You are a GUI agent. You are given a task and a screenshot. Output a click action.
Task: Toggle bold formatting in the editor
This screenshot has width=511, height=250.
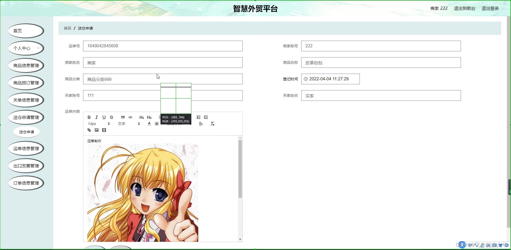click(89, 117)
